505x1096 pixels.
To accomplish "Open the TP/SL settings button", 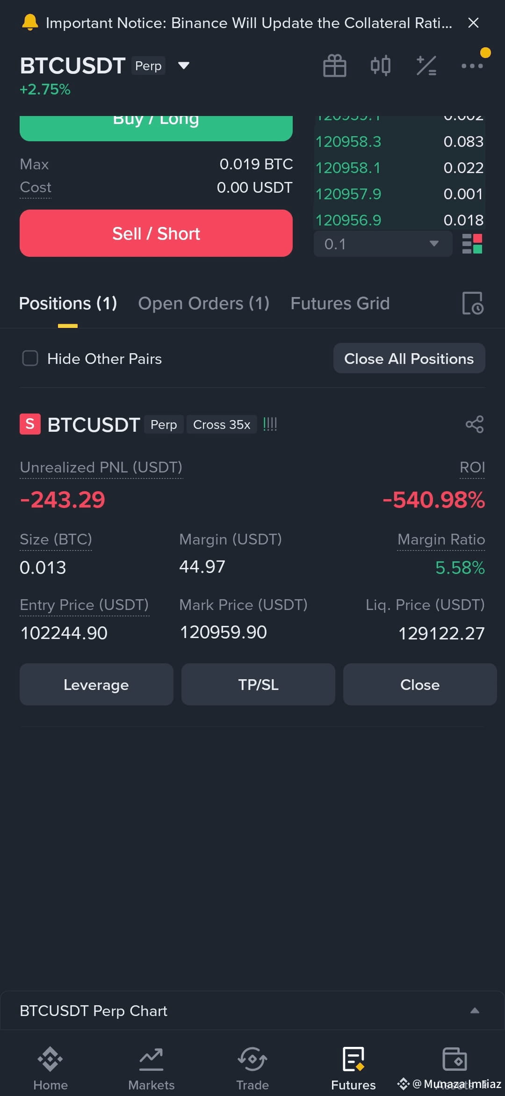I will pyautogui.click(x=258, y=684).
